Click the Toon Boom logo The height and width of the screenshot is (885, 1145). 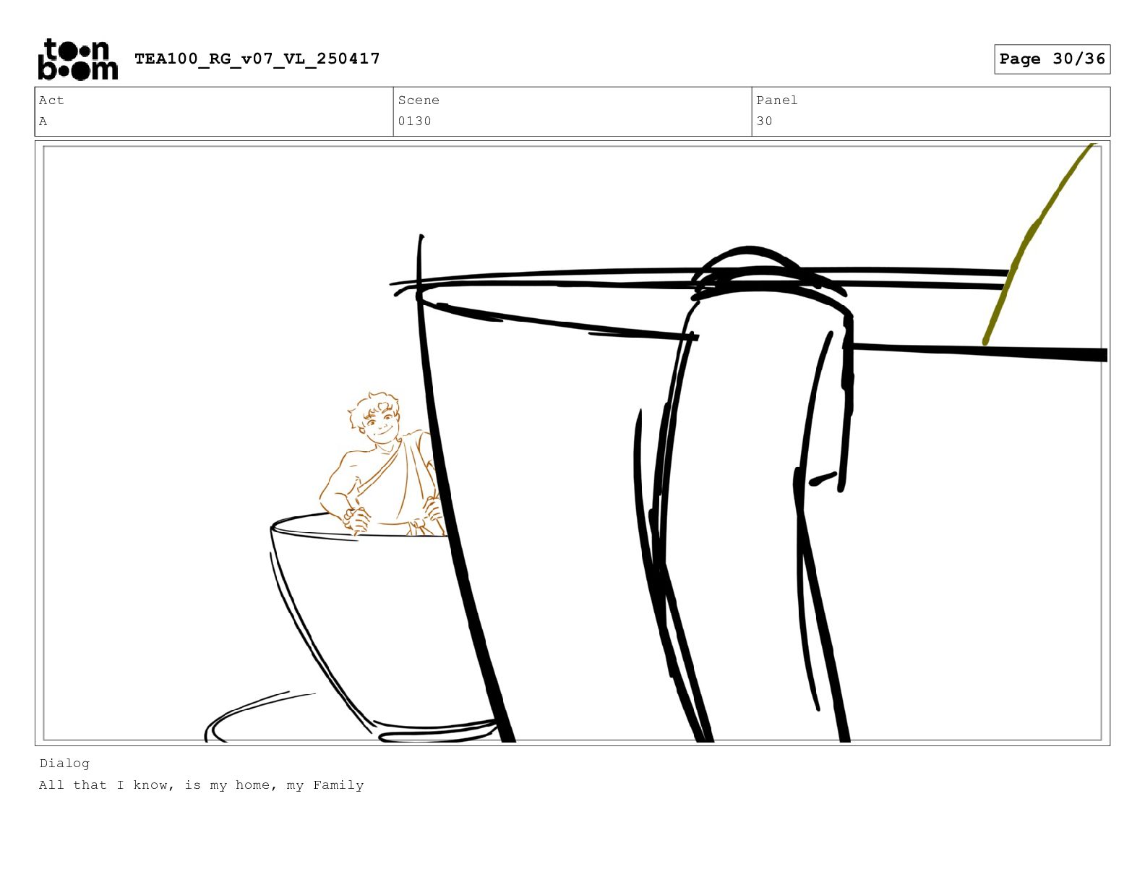[77, 59]
